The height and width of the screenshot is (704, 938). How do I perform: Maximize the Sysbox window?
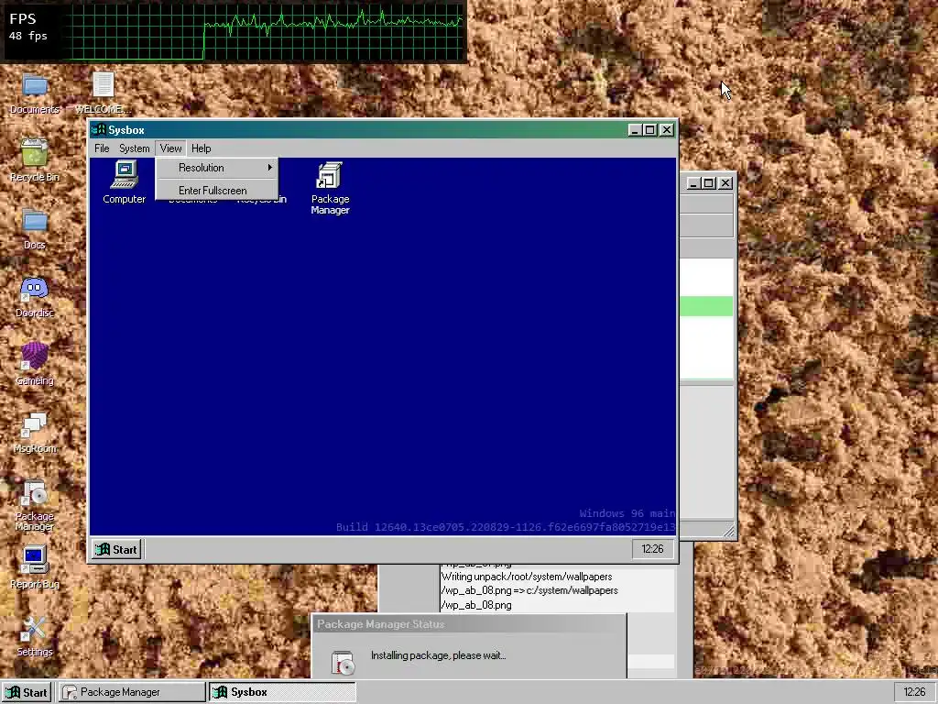tap(650, 130)
